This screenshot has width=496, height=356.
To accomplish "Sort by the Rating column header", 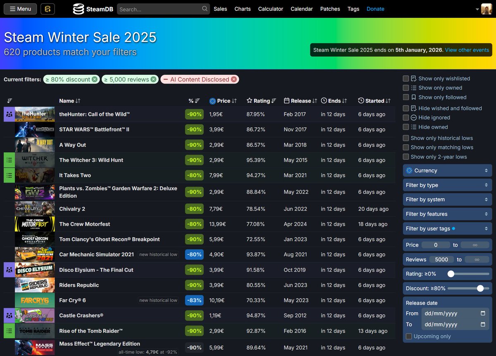I will coord(262,101).
